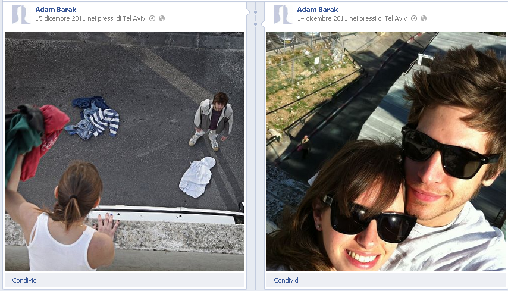Click the globe privacy icon on 15 dicembre post
This screenshot has width=508, height=291.
pos(162,18)
